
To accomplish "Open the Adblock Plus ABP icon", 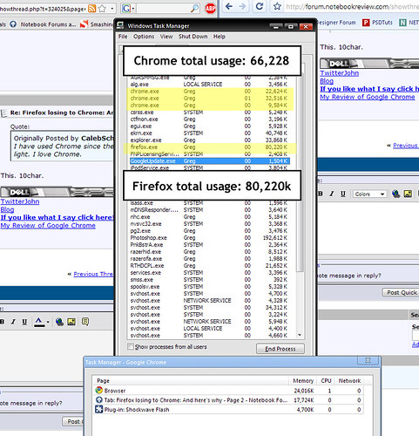I will pyautogui.click(x=210, y=9).
